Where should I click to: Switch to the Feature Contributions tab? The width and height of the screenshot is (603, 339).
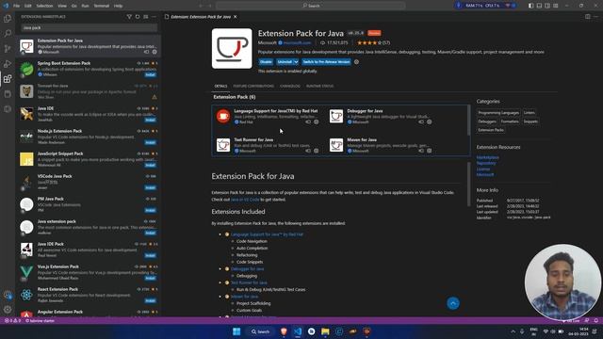[253, 86]
